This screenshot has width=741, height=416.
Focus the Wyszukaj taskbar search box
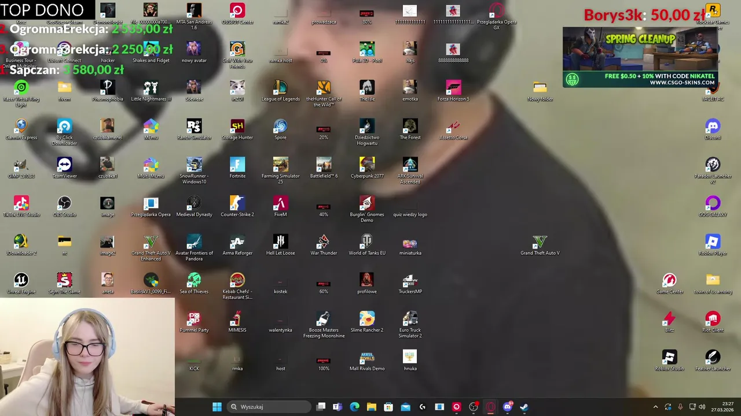click(x=269, y=407)
